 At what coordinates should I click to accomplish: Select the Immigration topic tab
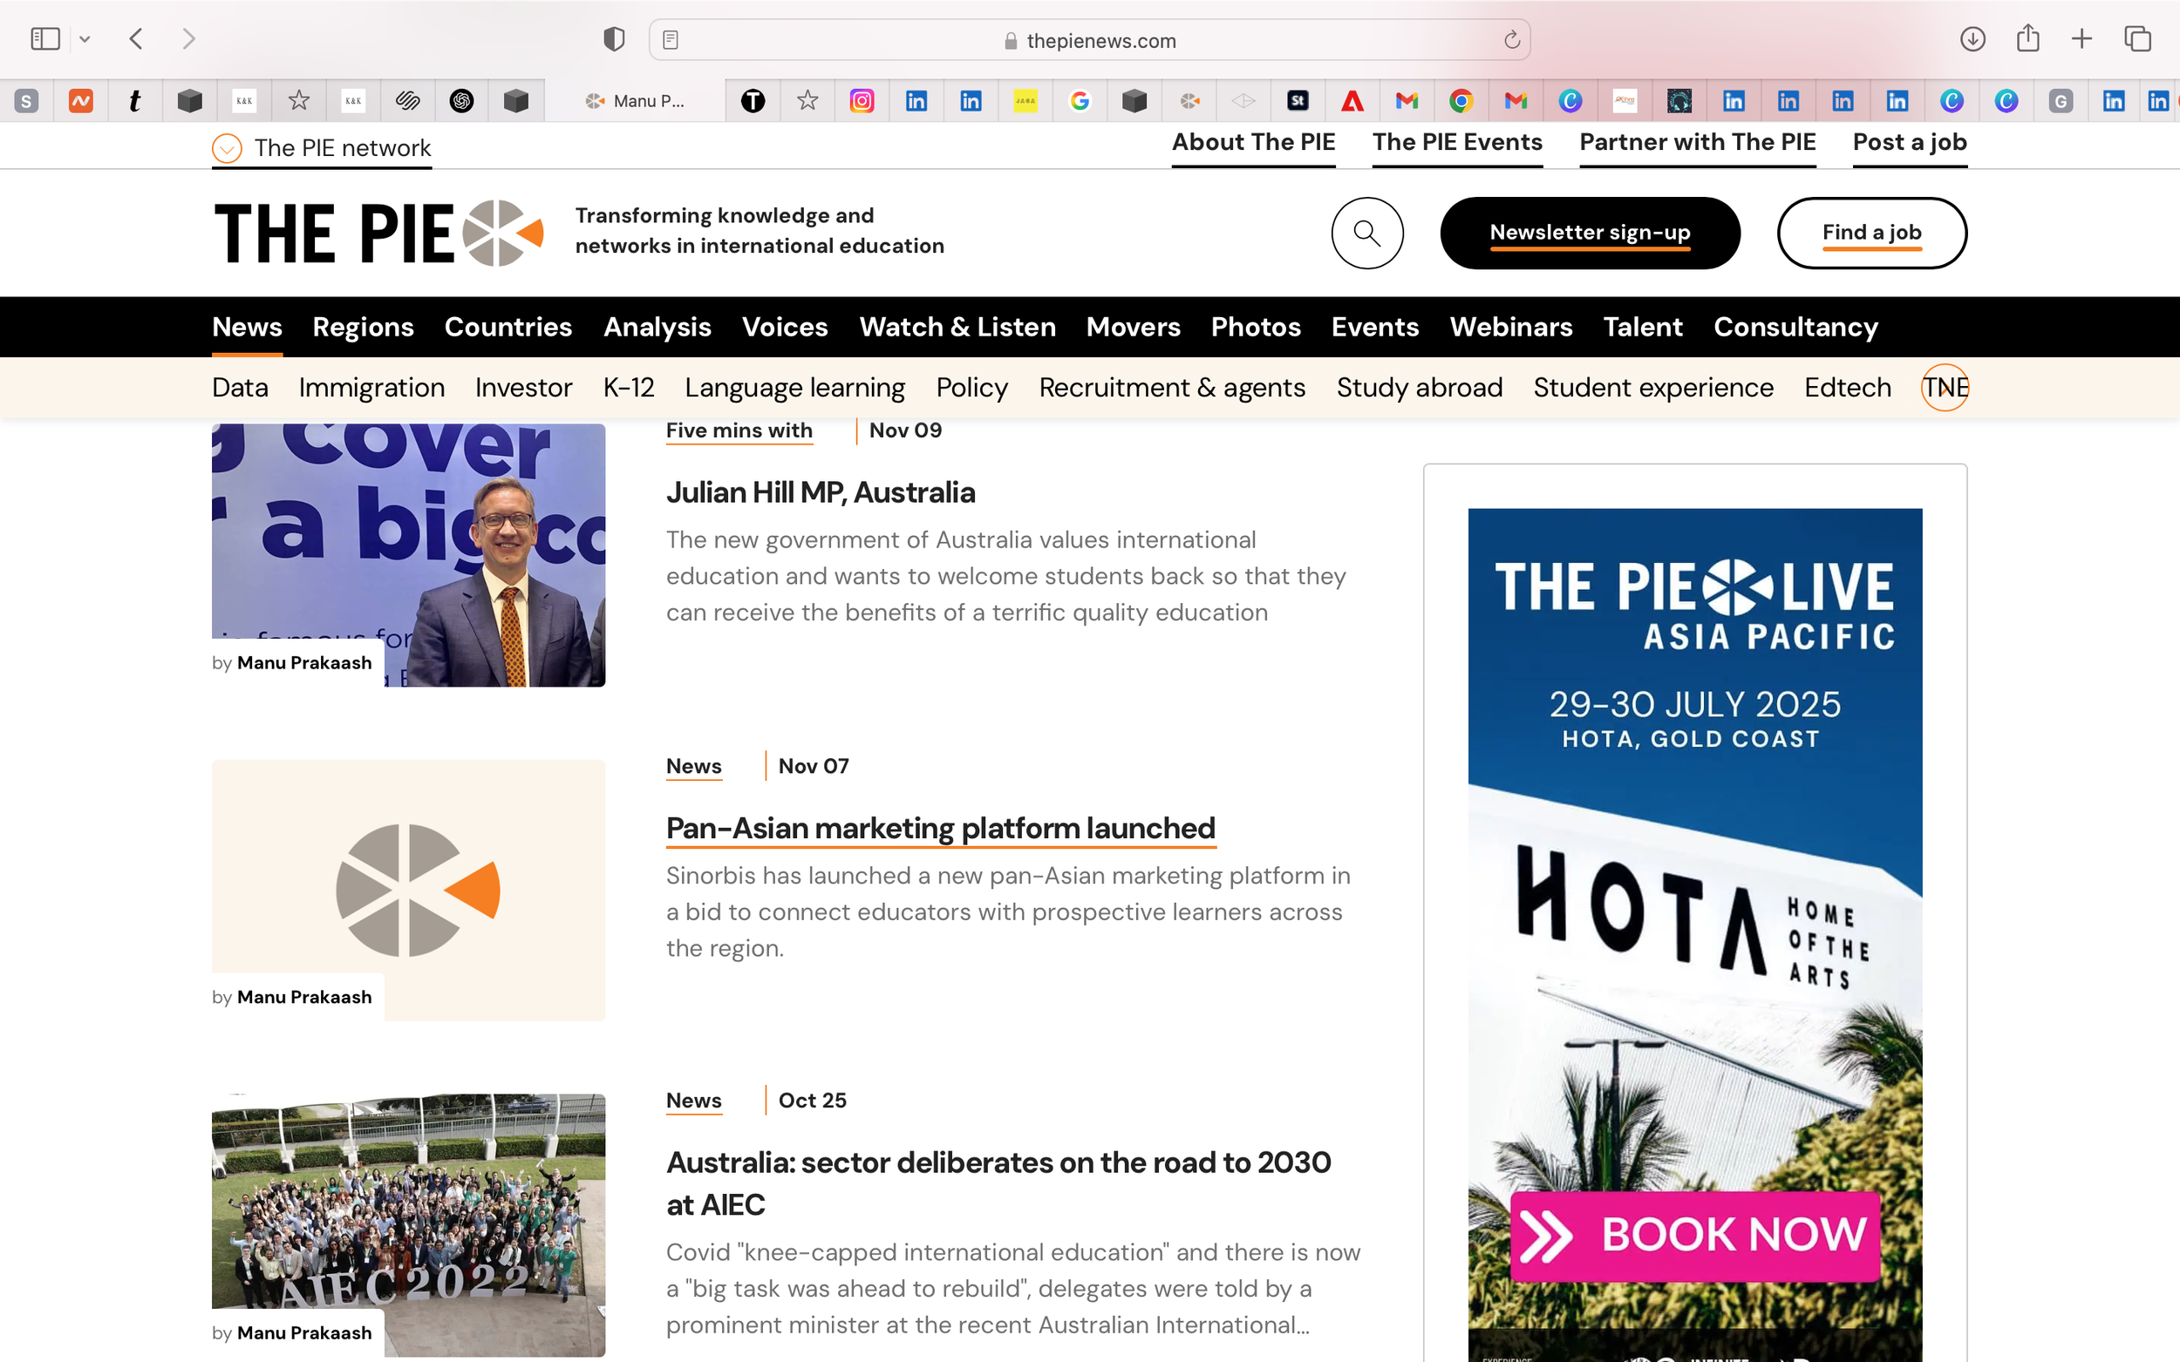click(x=371, y=388)
